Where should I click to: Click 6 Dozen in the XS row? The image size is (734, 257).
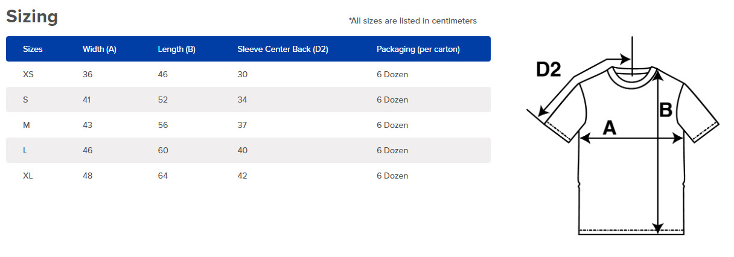[392, 75]
